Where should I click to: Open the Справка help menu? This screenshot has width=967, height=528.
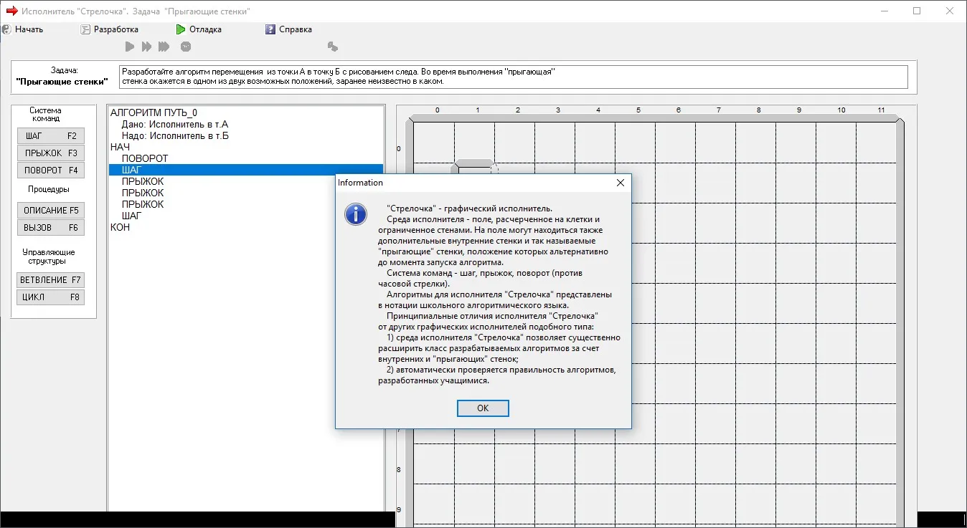(288, 29)
